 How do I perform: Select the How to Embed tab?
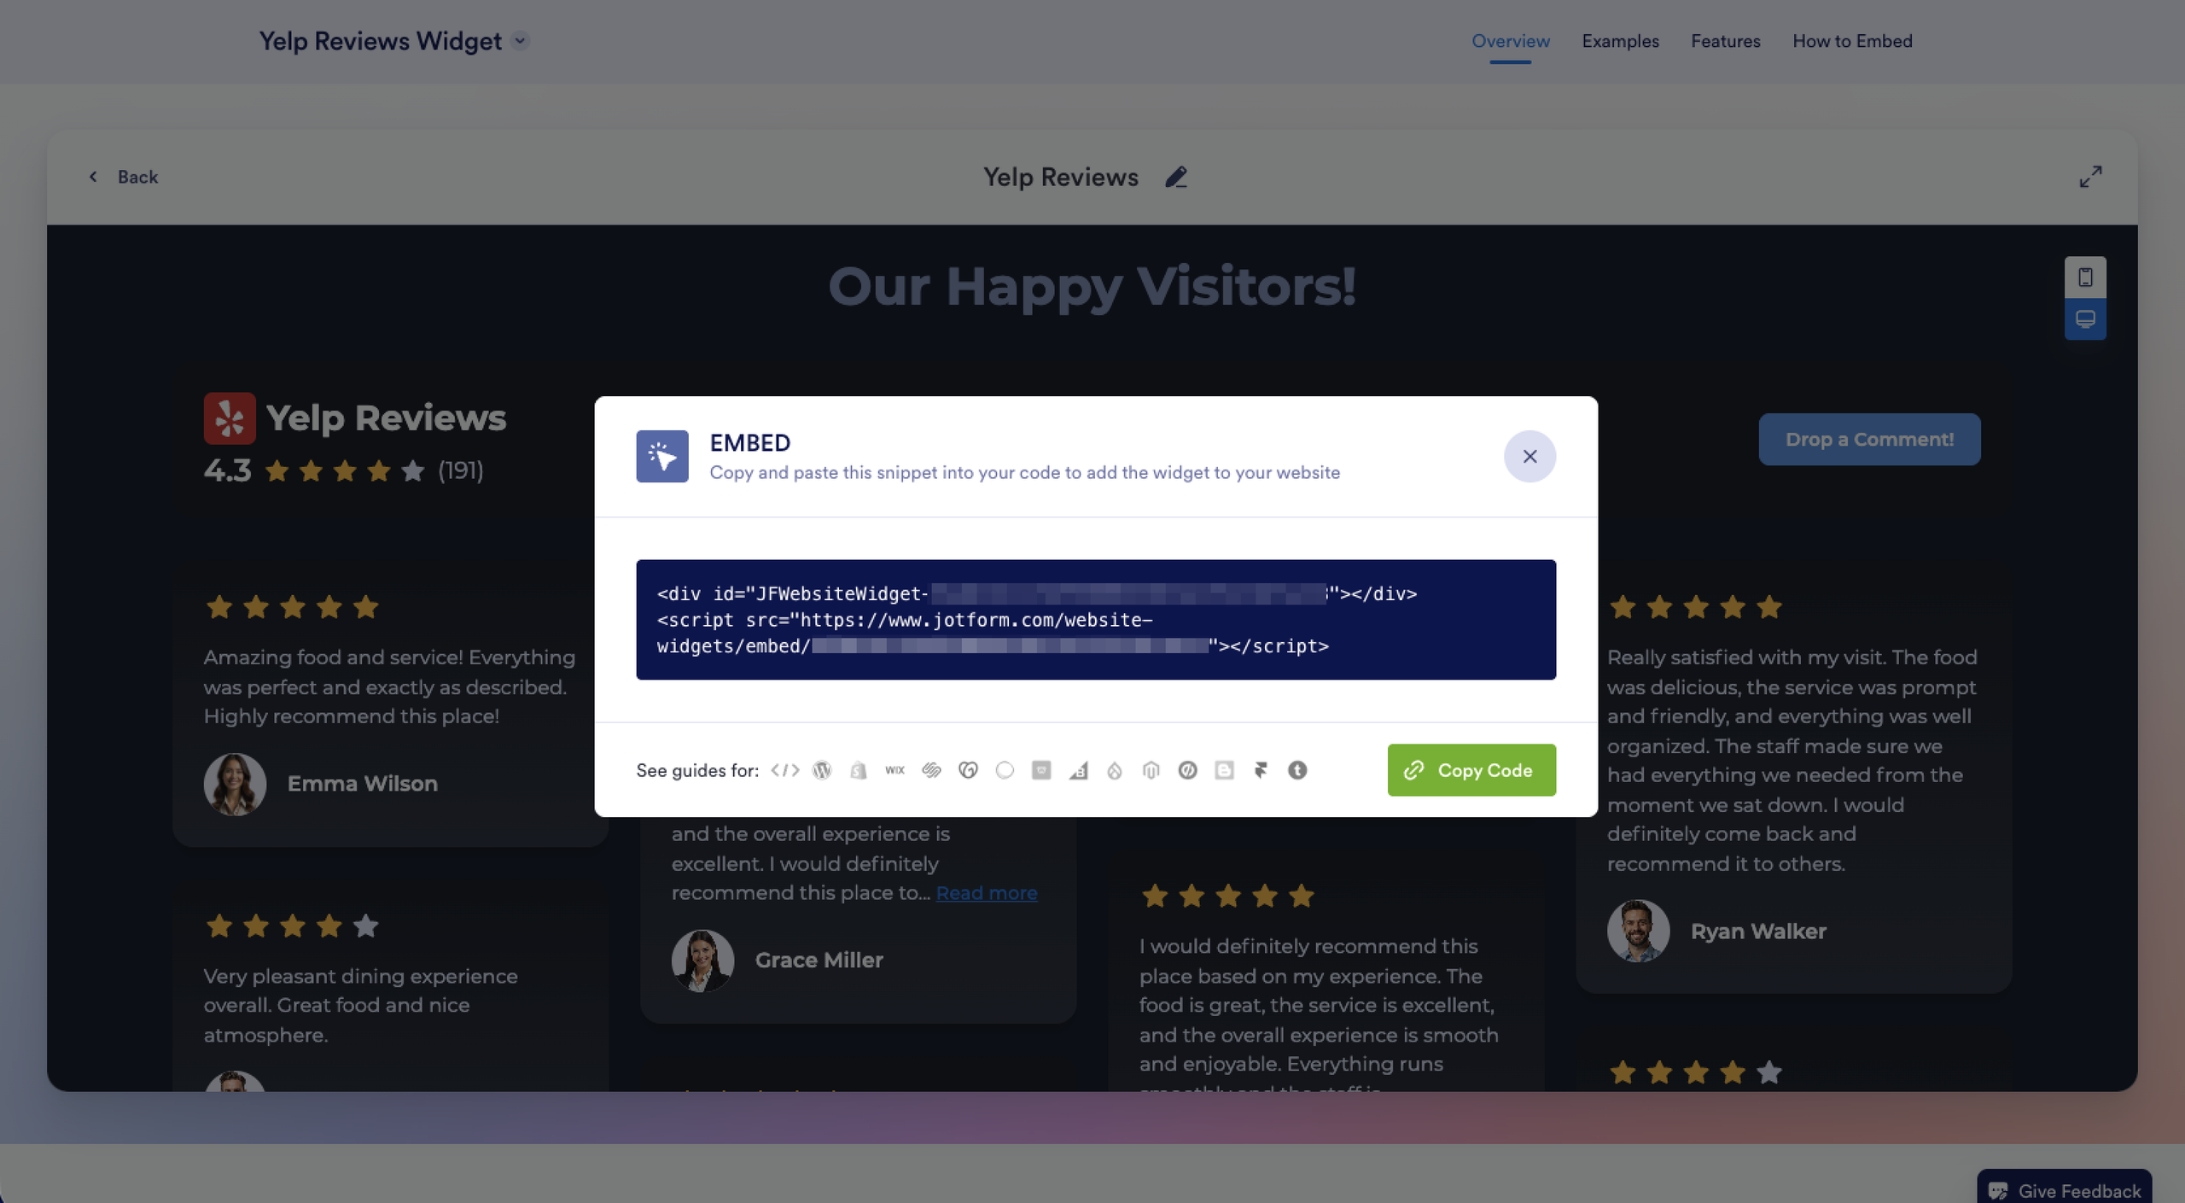coord(1852,41)
